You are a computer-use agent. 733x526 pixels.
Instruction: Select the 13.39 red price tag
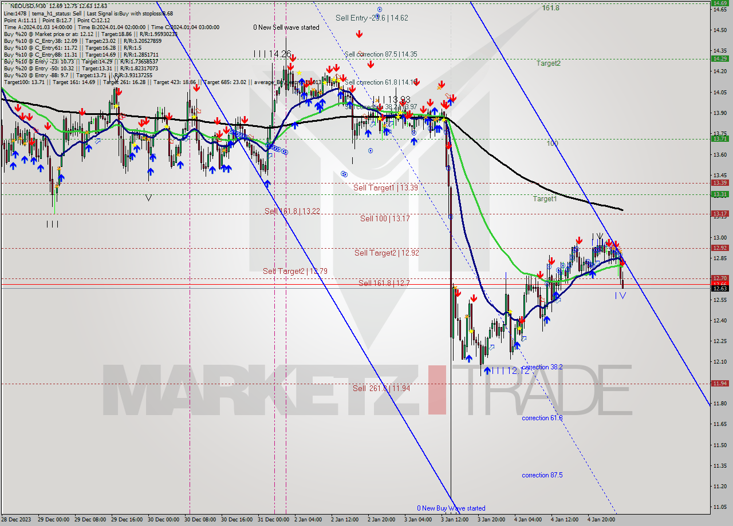pos(720,183)
